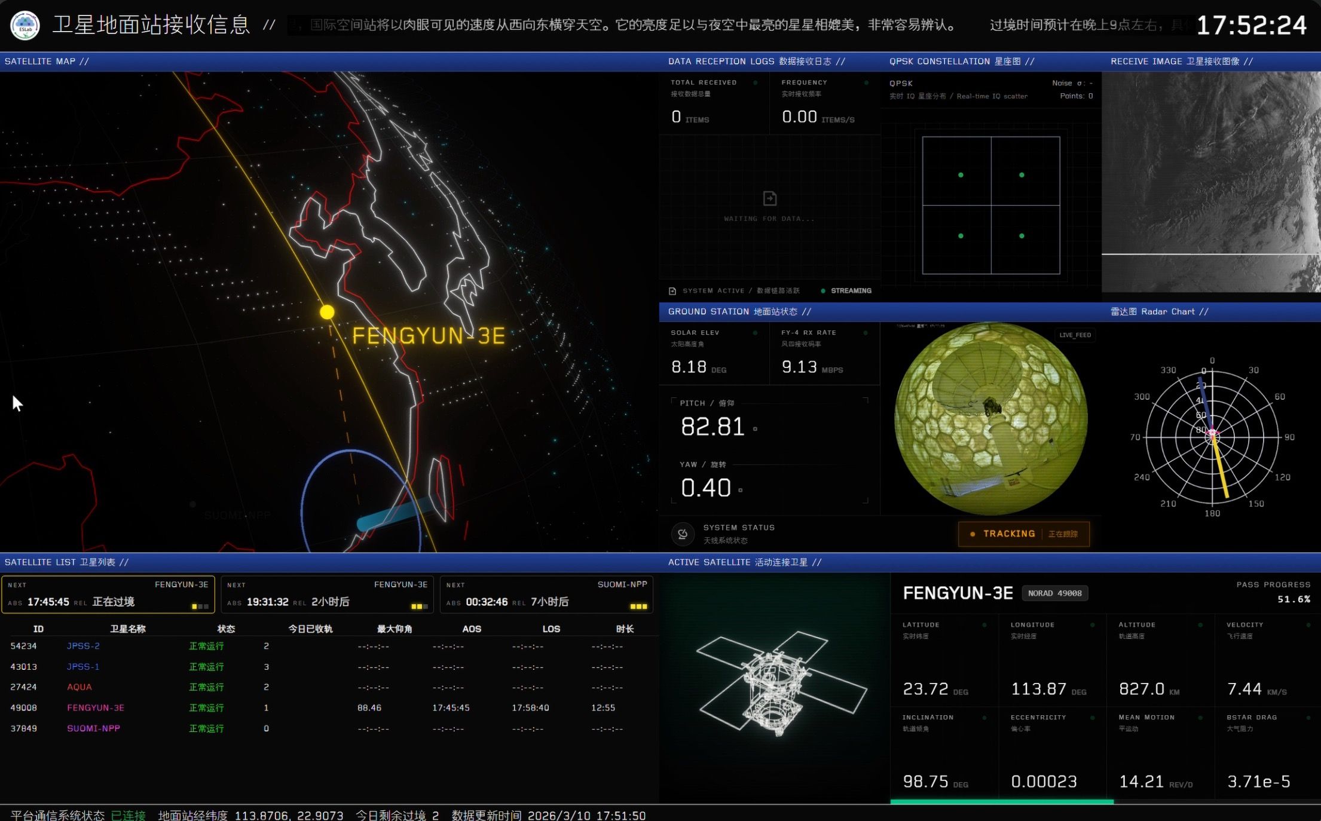Click the satellite dish system status icon
The width and height of the screenshot is (1321, 821).
coord(683,534)
